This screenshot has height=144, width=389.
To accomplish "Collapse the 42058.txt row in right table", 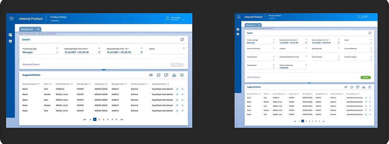I will pyautogui.click(x=370, y=98).
